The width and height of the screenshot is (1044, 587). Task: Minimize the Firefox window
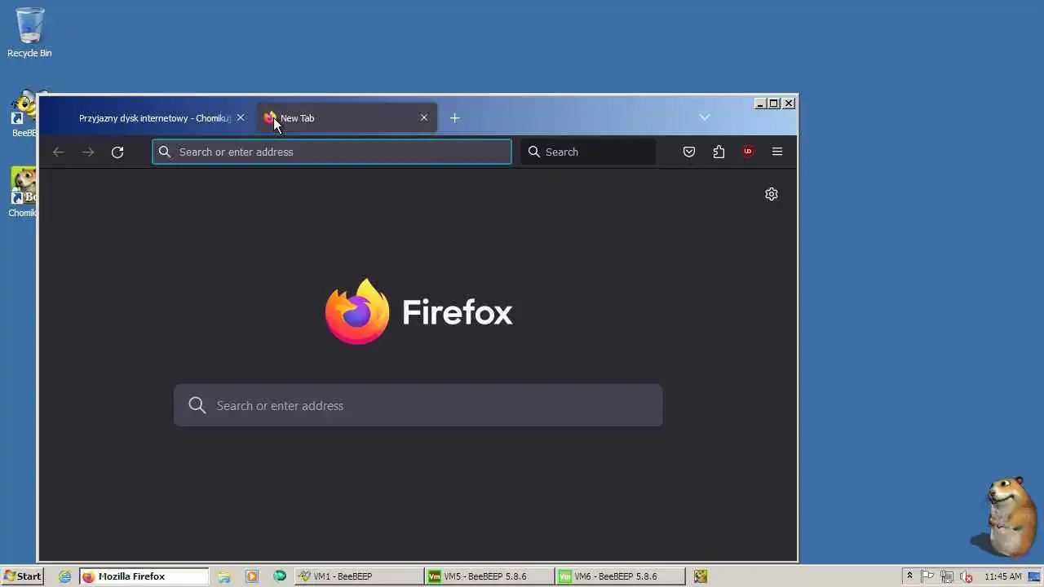[760, 104]
